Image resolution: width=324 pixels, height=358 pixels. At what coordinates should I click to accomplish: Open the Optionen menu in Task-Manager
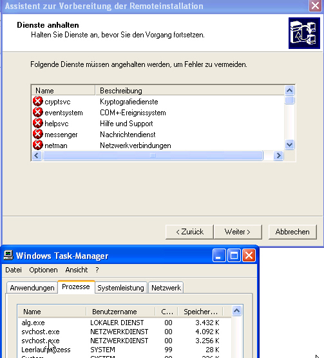click(x=43, y=270)
